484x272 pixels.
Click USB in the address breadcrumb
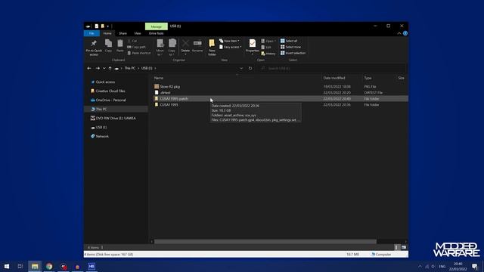(147, 68)
